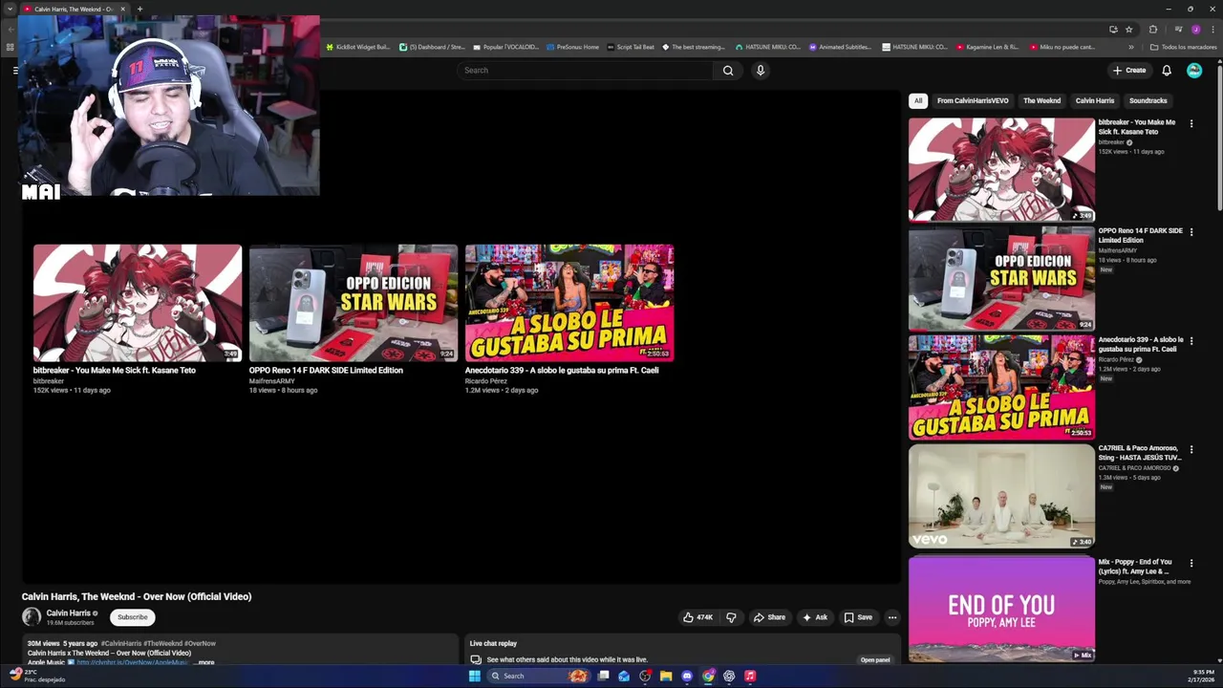Open more actions ellipsis beside Save
Viewport: 1223px width, 688px height.
(x=892, y=617)
